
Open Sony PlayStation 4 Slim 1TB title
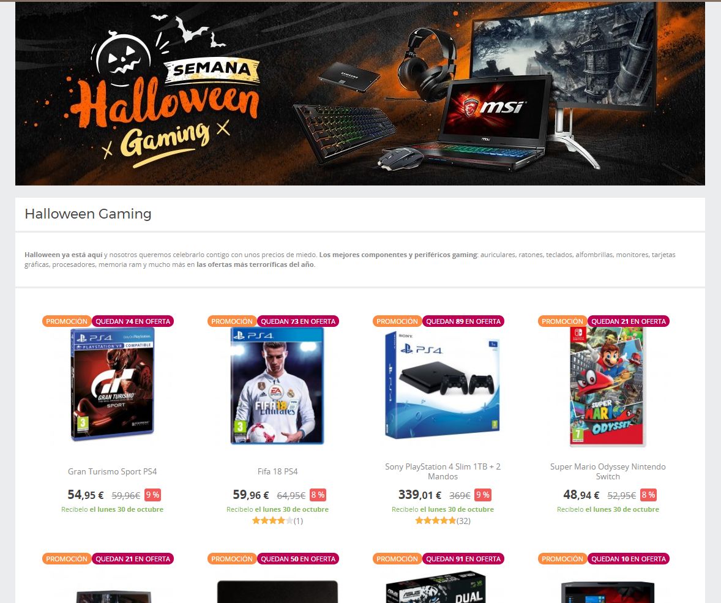click(443, 471)
